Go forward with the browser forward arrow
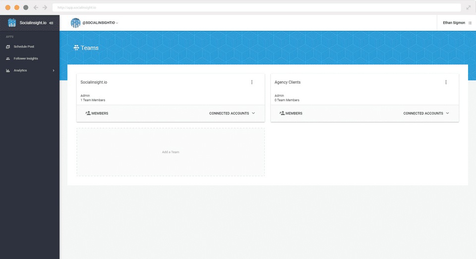 45,7
